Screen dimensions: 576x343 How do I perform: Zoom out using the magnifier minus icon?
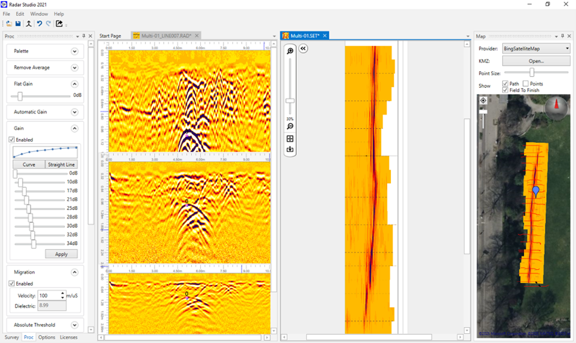tap(290, 126)
